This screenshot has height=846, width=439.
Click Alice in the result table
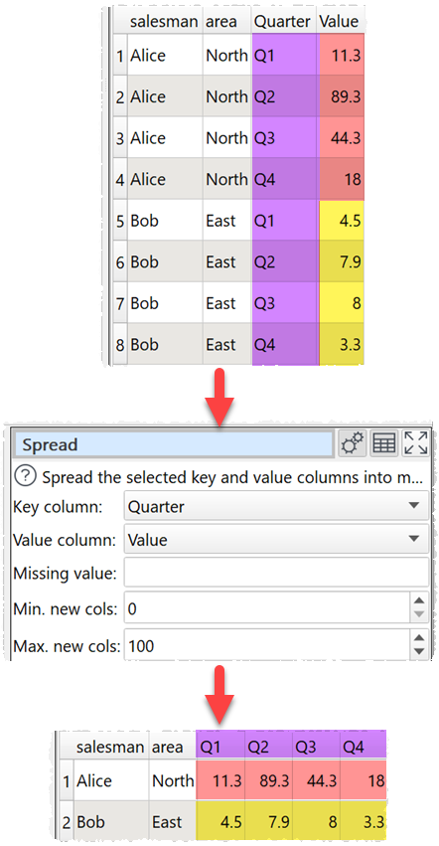110,780
